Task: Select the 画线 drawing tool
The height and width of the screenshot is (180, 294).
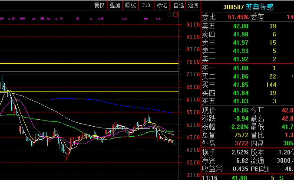Action: click(130, 5)
